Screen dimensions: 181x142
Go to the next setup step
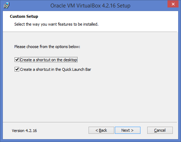point(128,130)
